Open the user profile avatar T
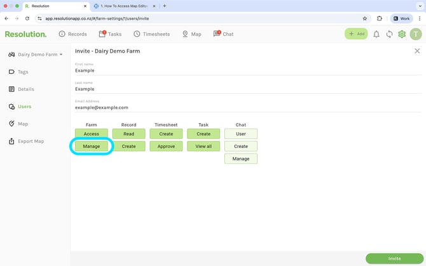Image resolution: width=426 pixels, height=266 pixels. pos(416,34)
